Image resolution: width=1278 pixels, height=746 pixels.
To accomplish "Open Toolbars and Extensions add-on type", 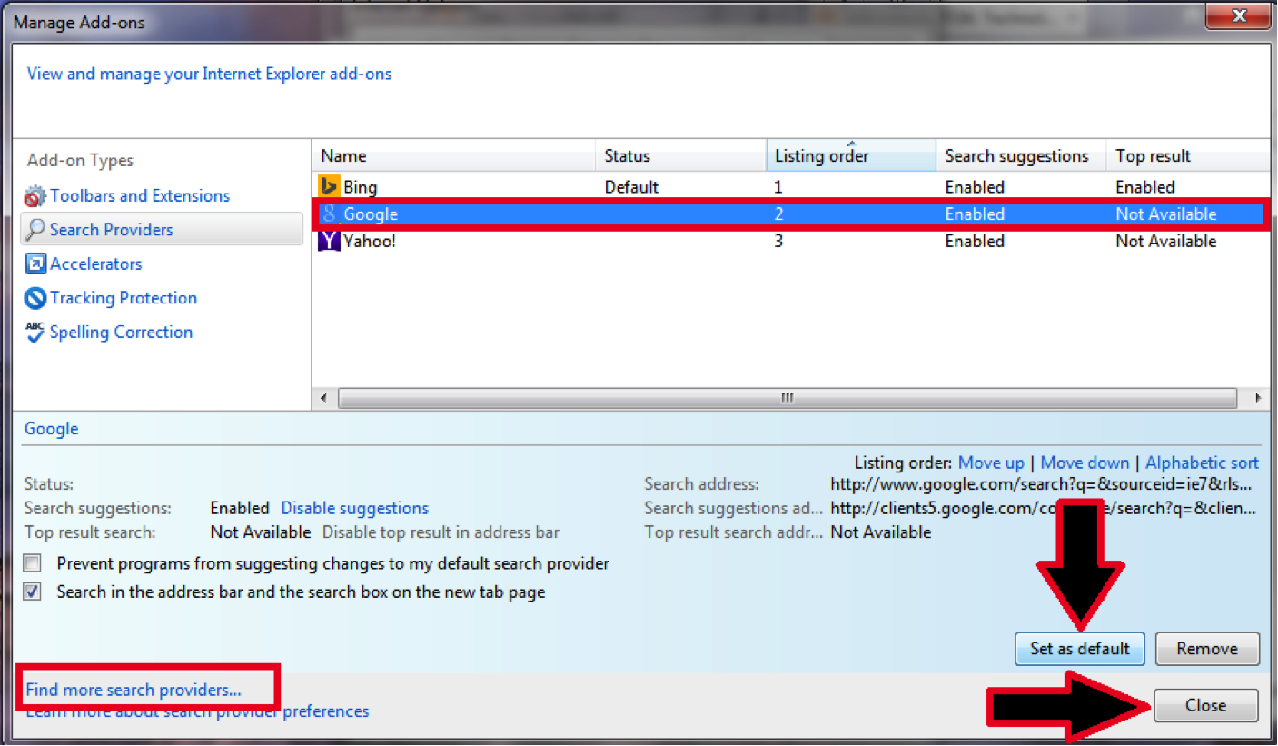I will pyautogui.click(x=140, y=195).
